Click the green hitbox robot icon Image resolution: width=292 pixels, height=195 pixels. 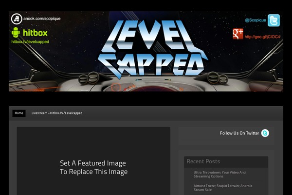(16, 33)
